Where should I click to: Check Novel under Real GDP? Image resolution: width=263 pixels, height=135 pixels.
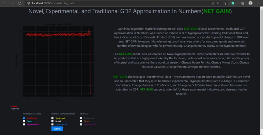[81, 121]
